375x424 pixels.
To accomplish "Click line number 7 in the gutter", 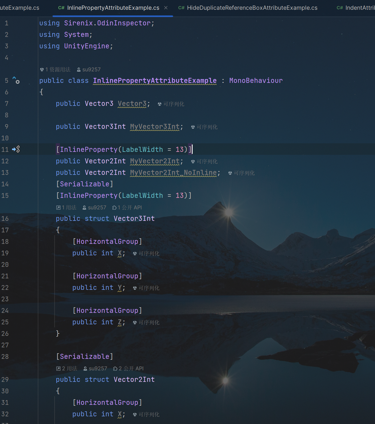I will pos(6,103).
